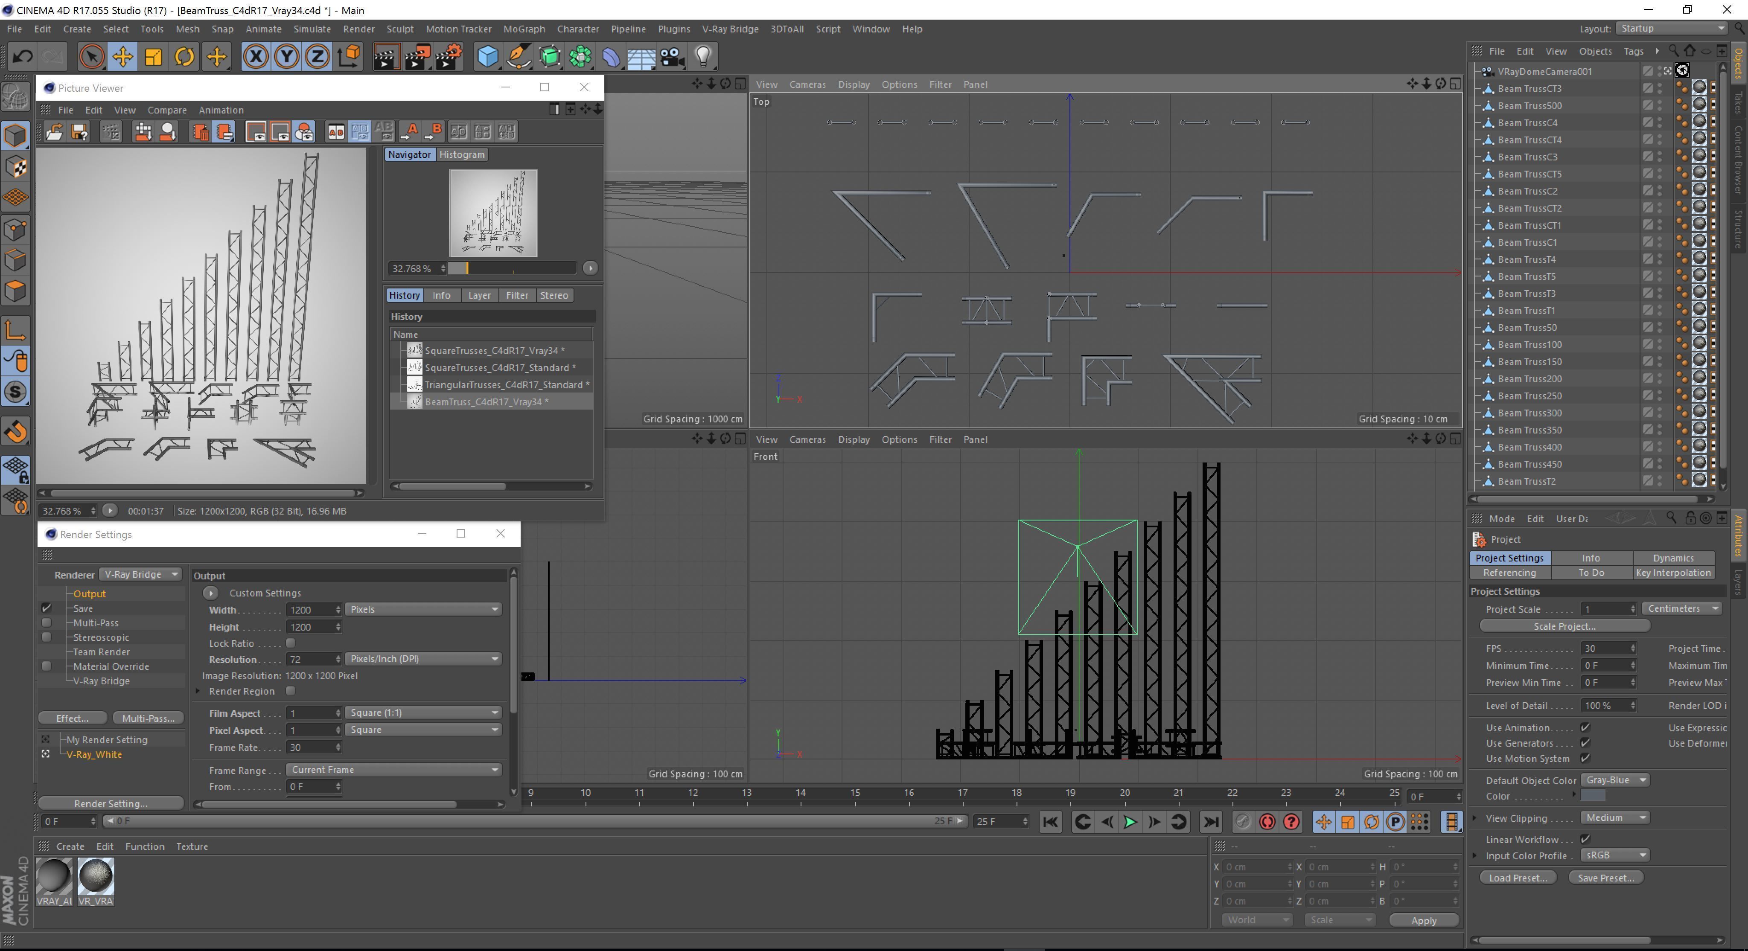Image resolution: width=1748 pixels, height=951 pixels.
Task: Open the MoGraph menu
Action: click(524, 29)
